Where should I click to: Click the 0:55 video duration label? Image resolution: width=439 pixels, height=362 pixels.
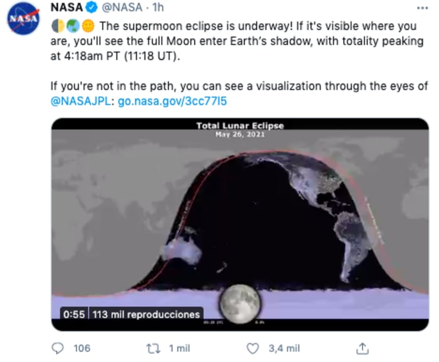[x=73, y=314]
